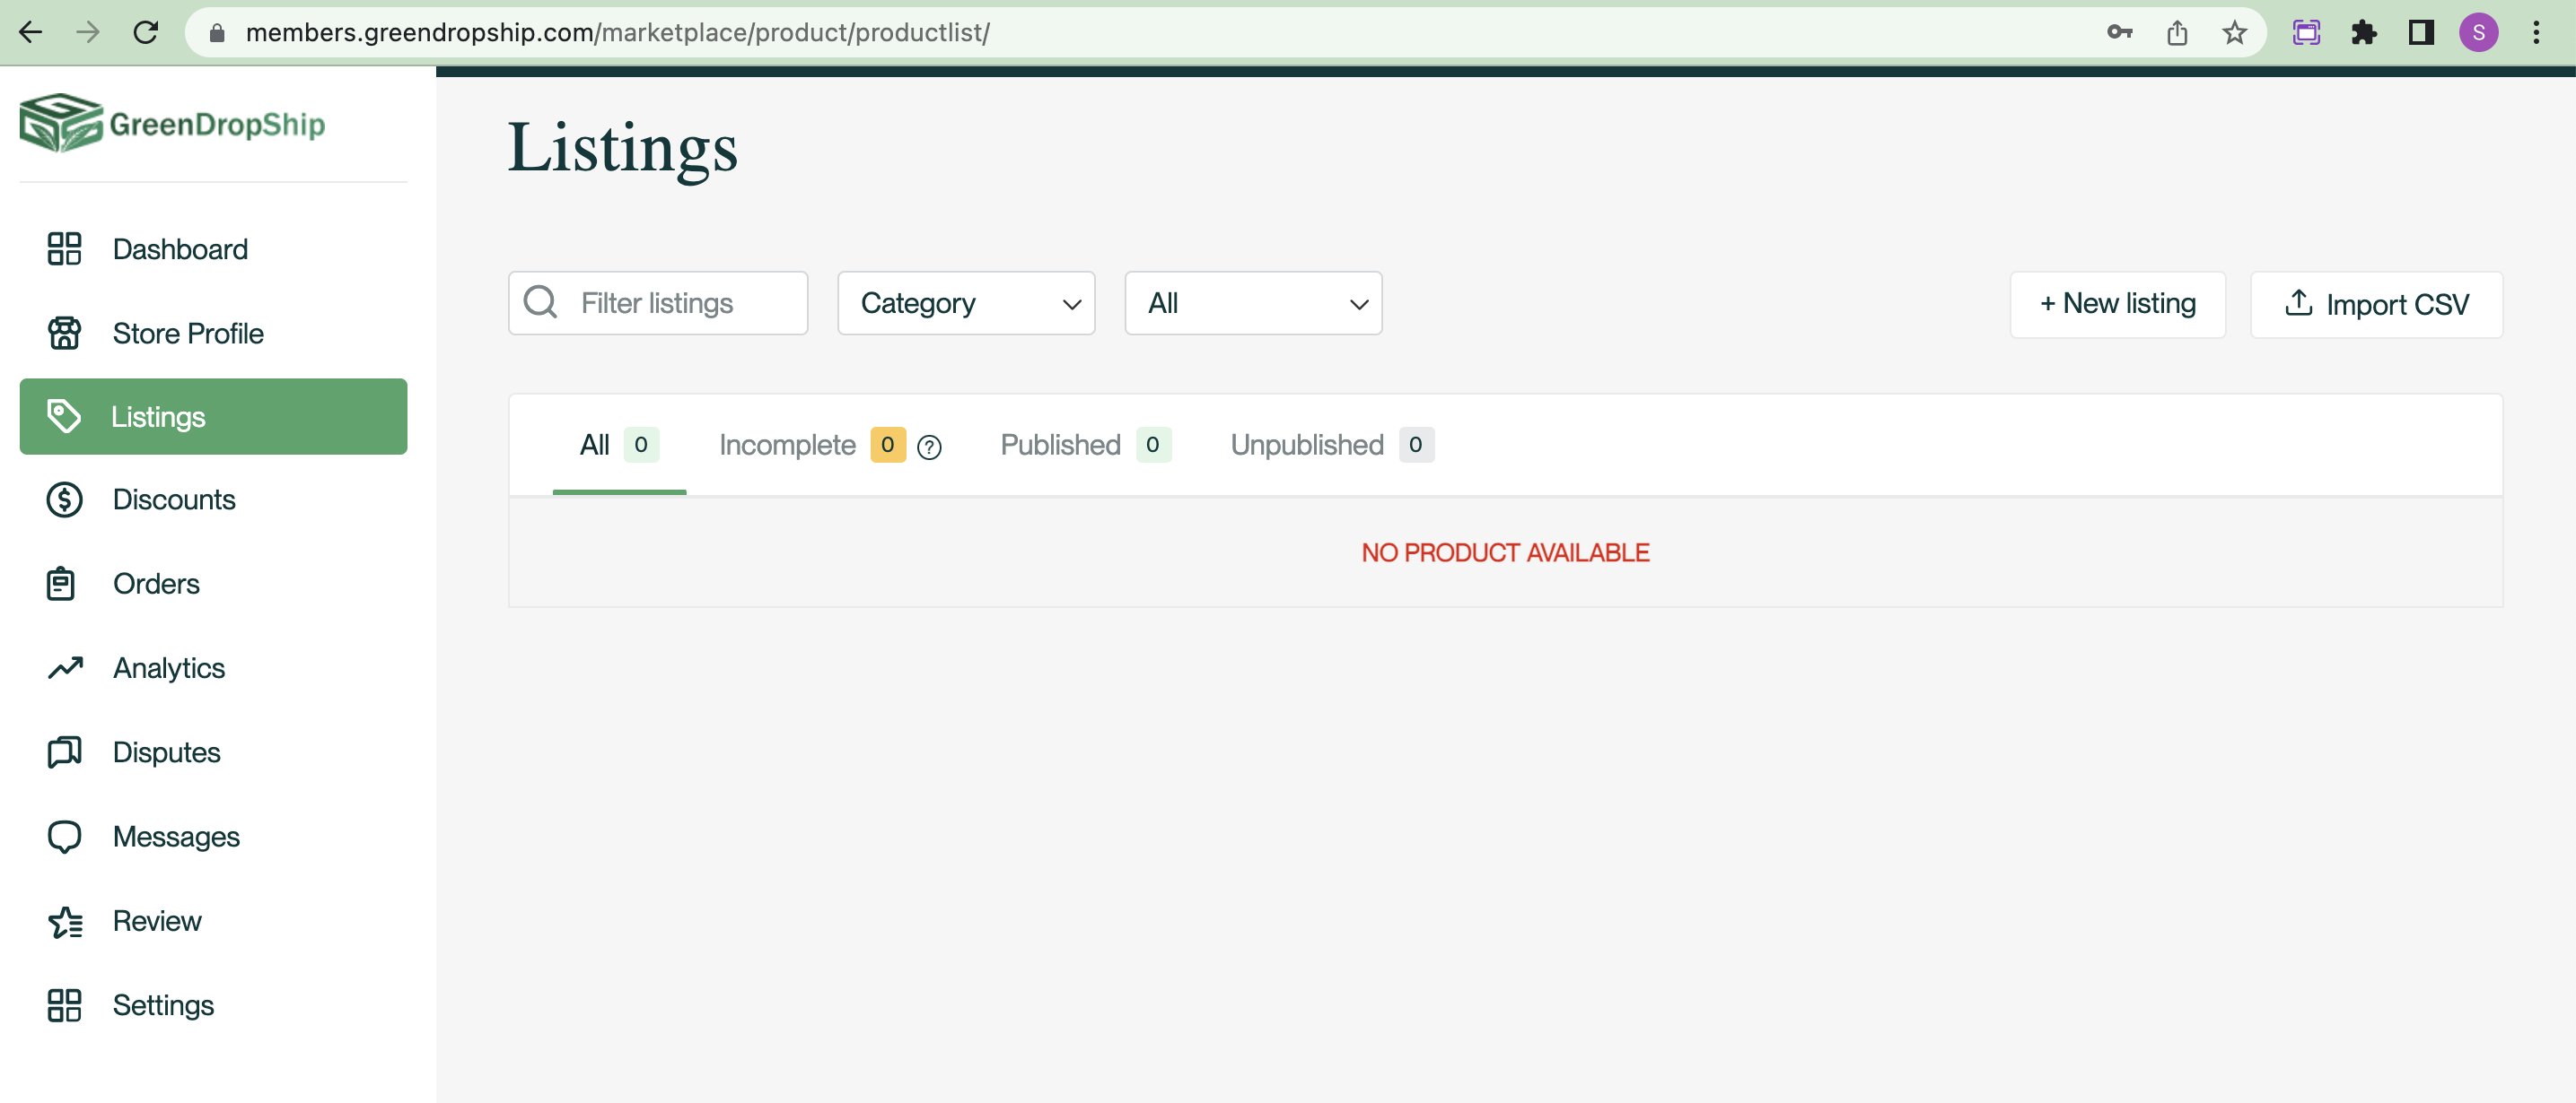Expand the All status dropdown

point(1252,302)
